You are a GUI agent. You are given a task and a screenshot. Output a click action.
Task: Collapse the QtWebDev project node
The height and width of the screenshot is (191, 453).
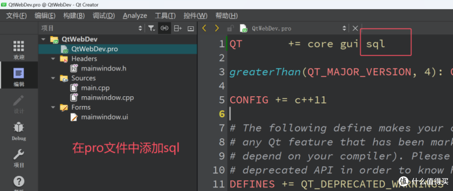pos(44,39)
